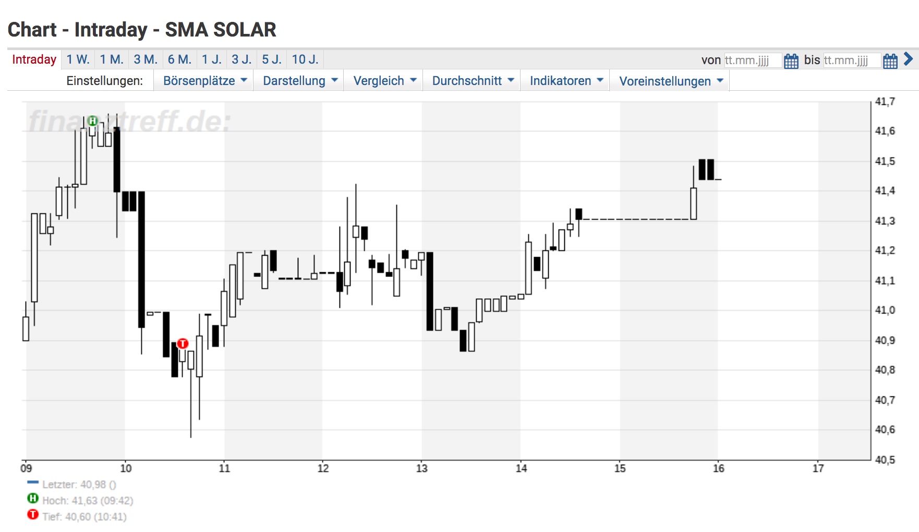
Task: Select the Intraday tab
Action: [x=33, y=59]
